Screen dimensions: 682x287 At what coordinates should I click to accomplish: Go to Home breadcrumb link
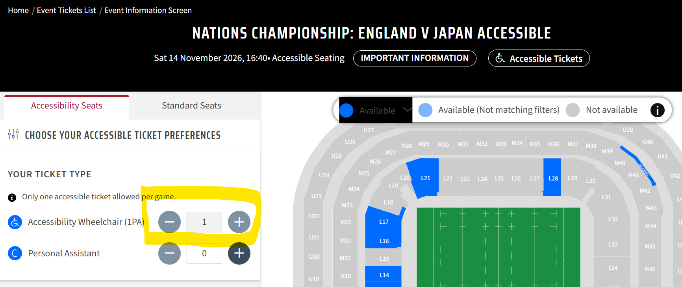point(18,11)
